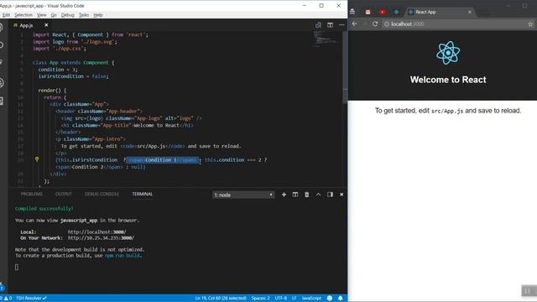Image resolution: width=537 pixels, height=302 pixels.
Task: Reload the browser page
Action: (x=375, y=24)
